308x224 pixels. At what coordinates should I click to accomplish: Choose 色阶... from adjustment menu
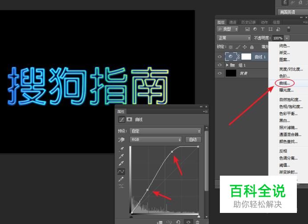pyautogui.click(x=284, y=76)
